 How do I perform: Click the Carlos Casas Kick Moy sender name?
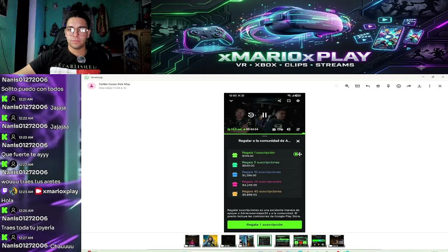(x=114, y=84)
